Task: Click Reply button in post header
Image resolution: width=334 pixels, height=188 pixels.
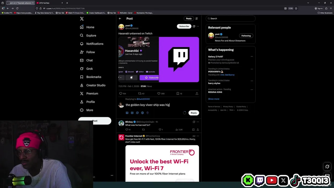Action: [189, 19]
